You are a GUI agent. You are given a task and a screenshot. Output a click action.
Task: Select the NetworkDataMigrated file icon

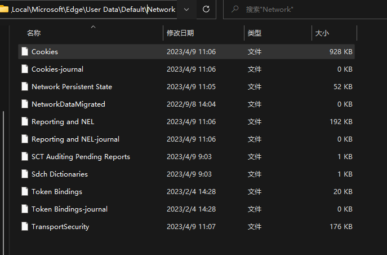25,104
